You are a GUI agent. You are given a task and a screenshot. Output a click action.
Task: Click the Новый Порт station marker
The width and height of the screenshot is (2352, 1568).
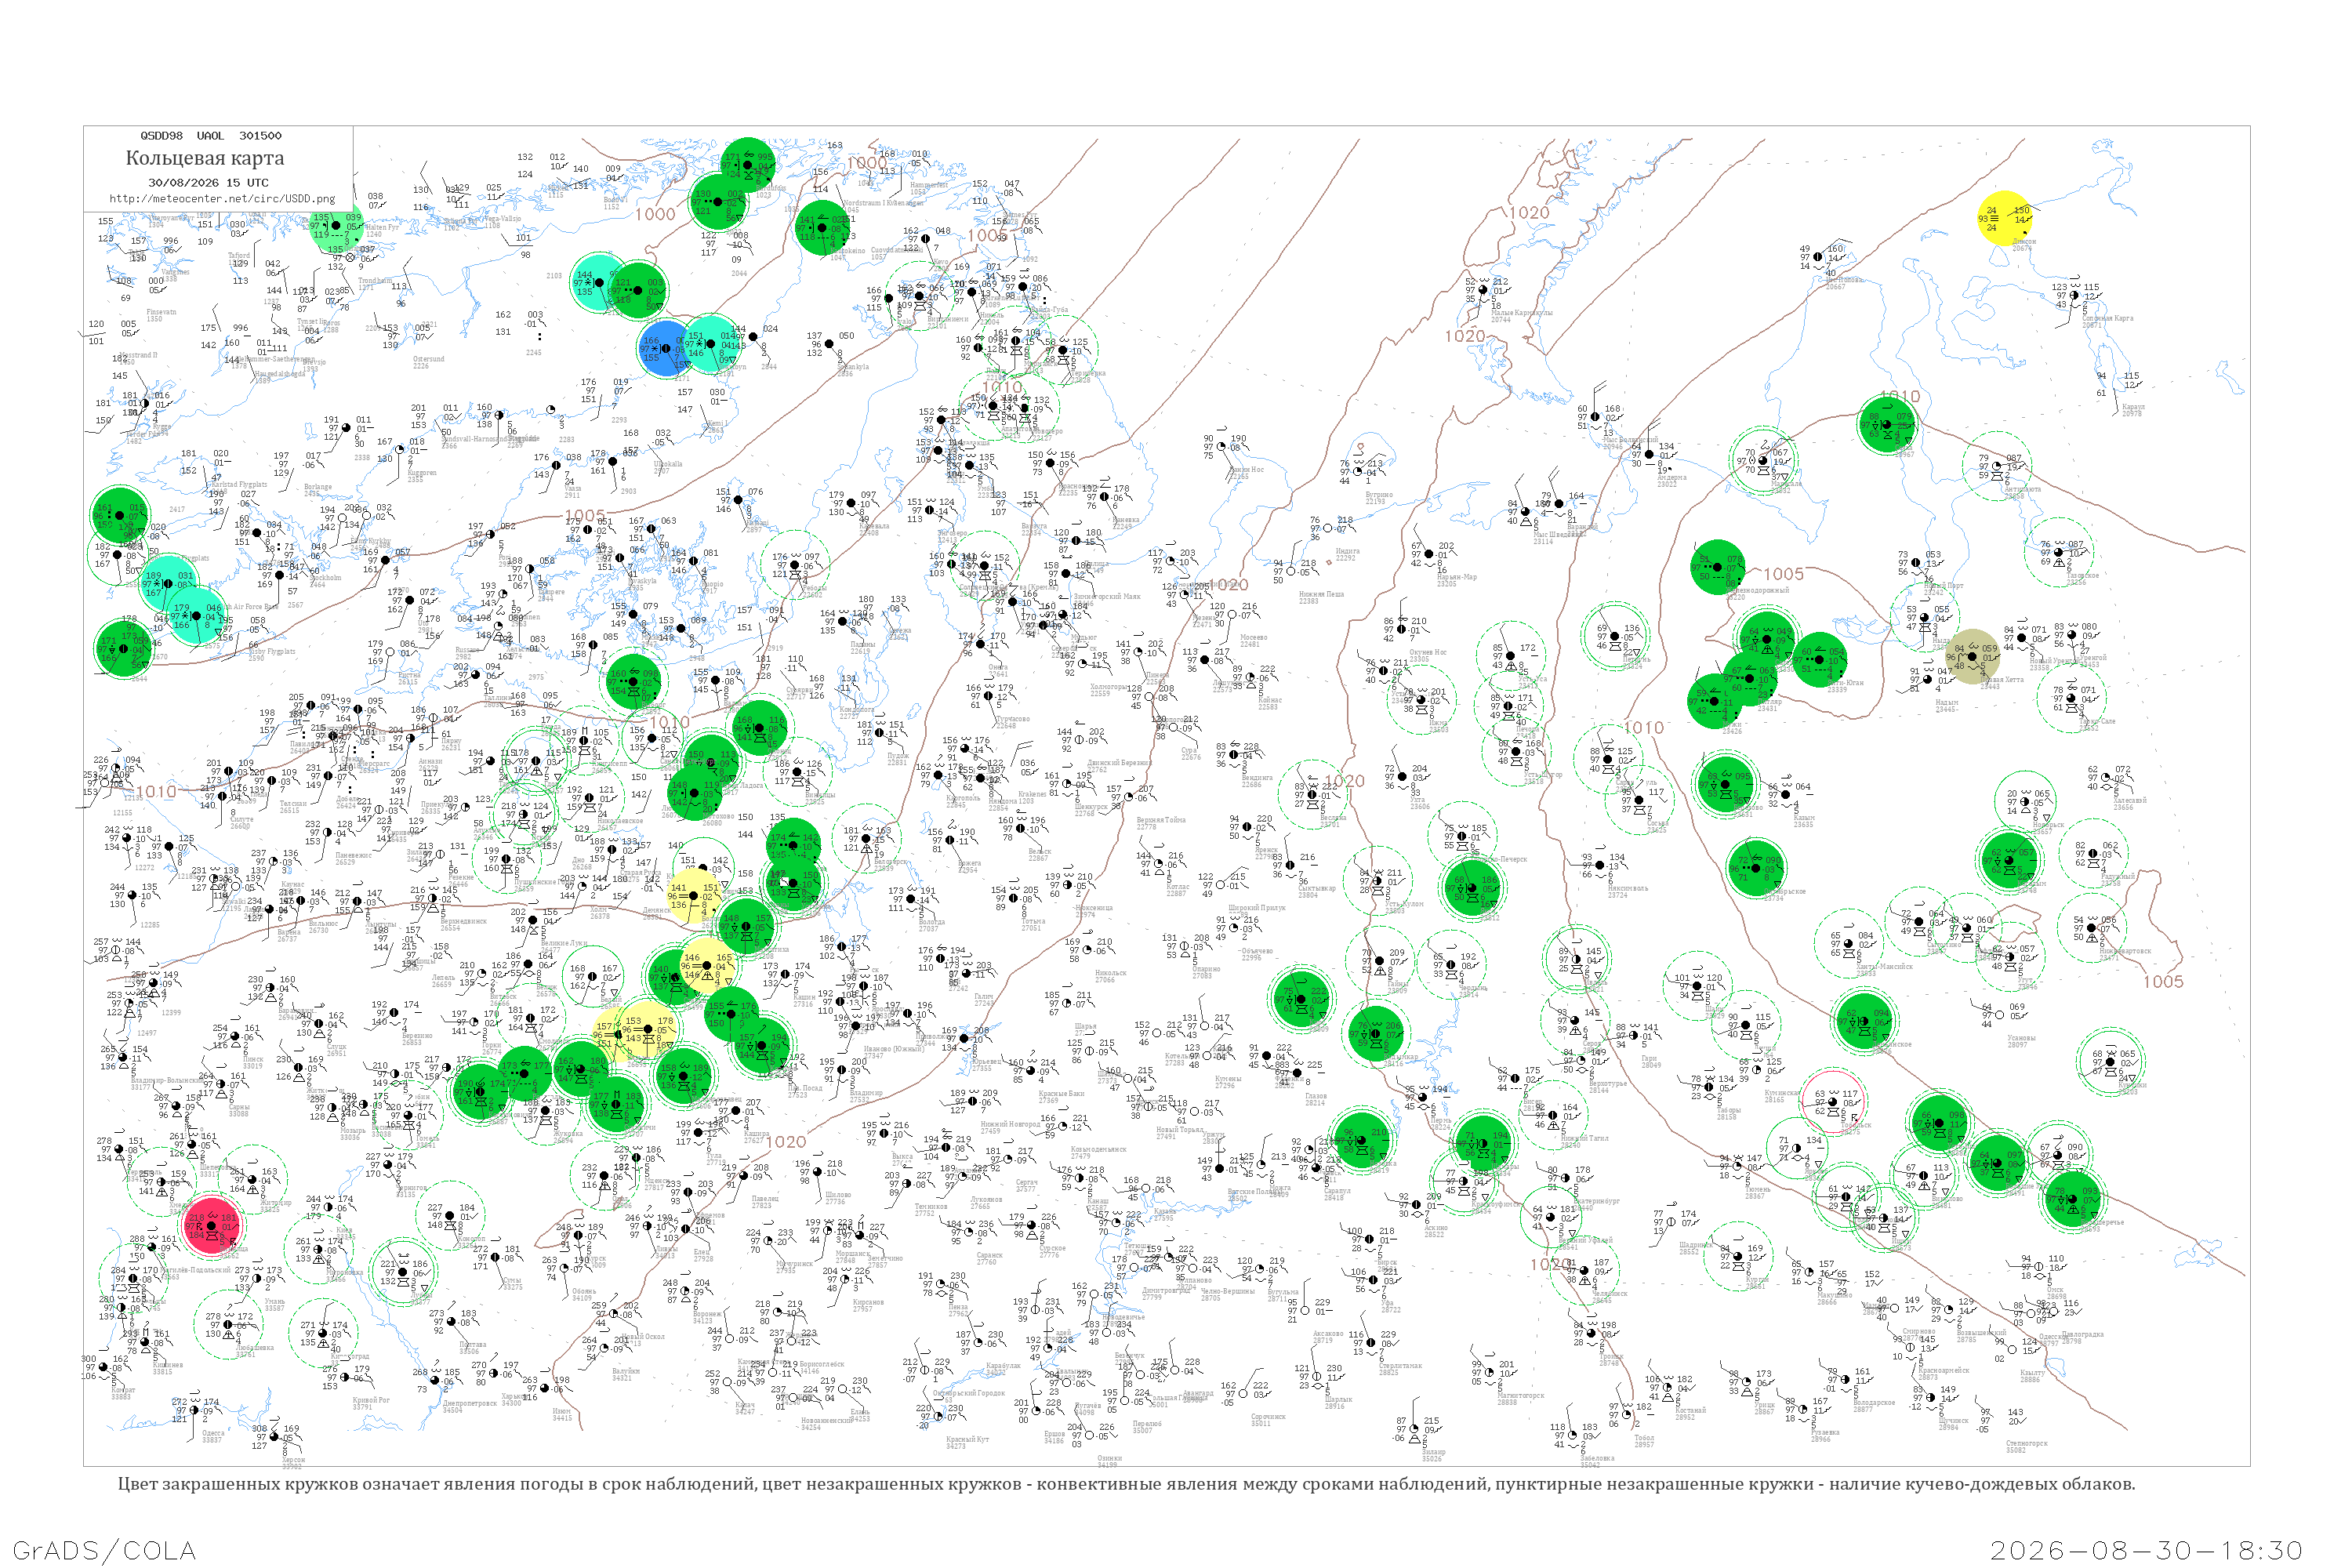[1917, 563]
